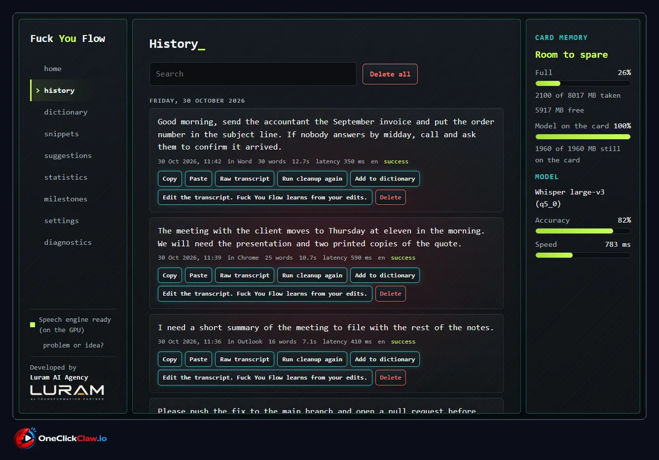Click the card memory Full progress bar
The image size is (659, 460).
pyautogui.click(x=583, y=83)
